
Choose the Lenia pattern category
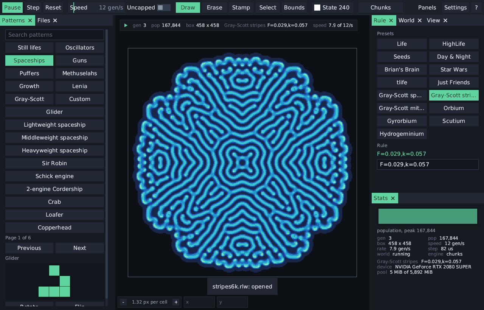coord(80,86)
